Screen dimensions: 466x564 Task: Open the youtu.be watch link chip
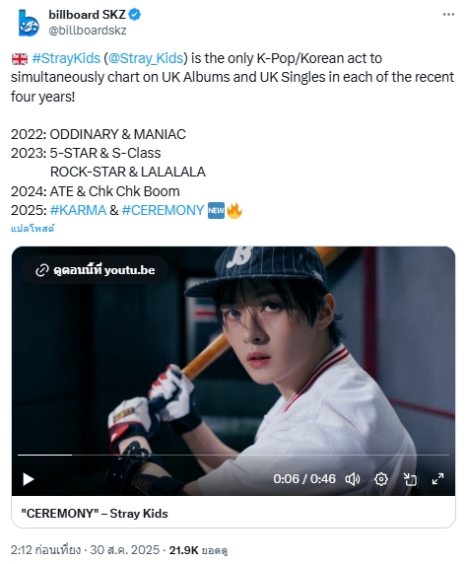pos(95,270)
